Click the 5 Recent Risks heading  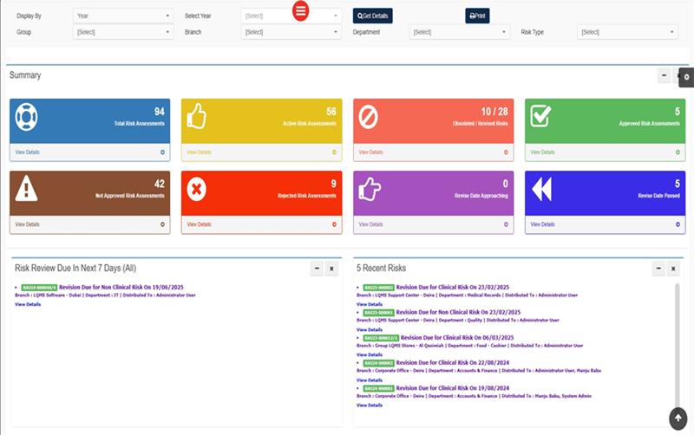point(382,269)
